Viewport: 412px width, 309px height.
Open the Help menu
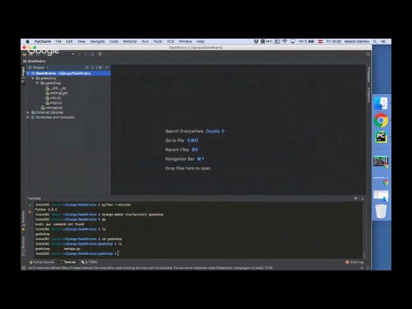200,41
